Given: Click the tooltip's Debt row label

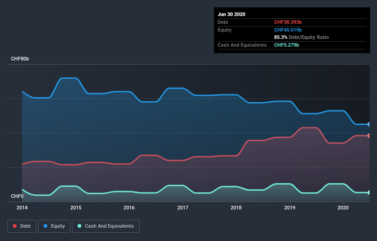Looking at the screenshot, I should [x=223, y=22].
